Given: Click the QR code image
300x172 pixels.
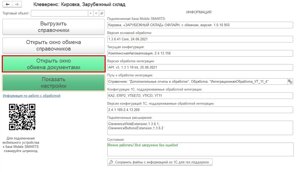Looking at the screenshot, I should (x=22, y=117).
